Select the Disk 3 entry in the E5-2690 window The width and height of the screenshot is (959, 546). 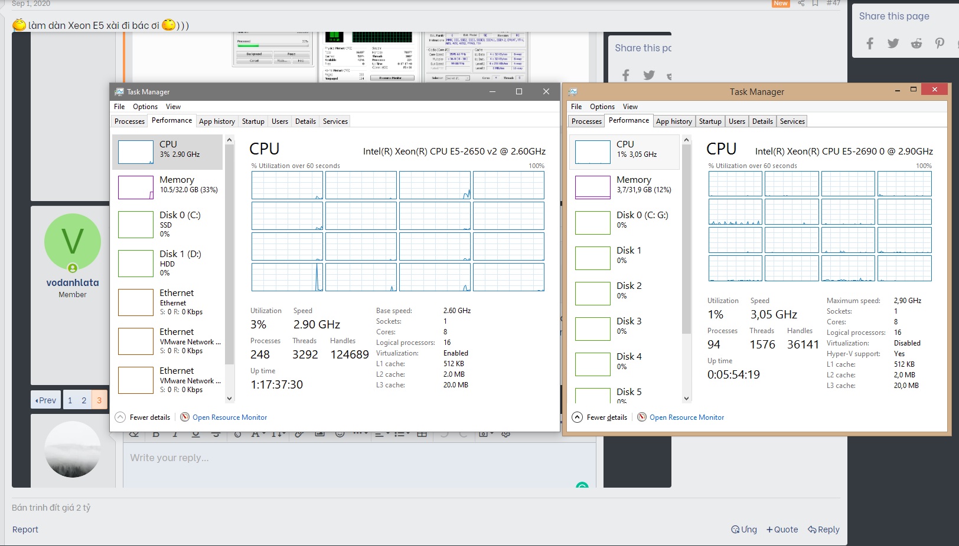(625, 328)
